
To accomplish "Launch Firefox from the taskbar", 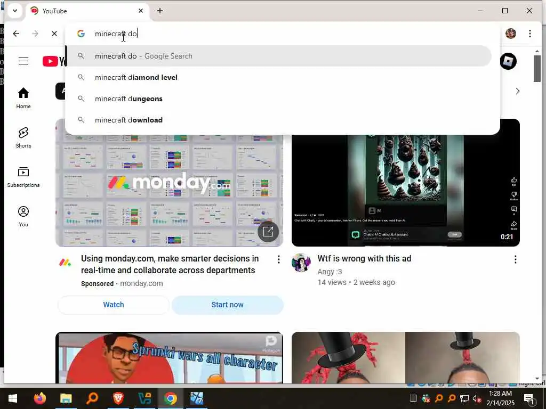I will (39, 398).
